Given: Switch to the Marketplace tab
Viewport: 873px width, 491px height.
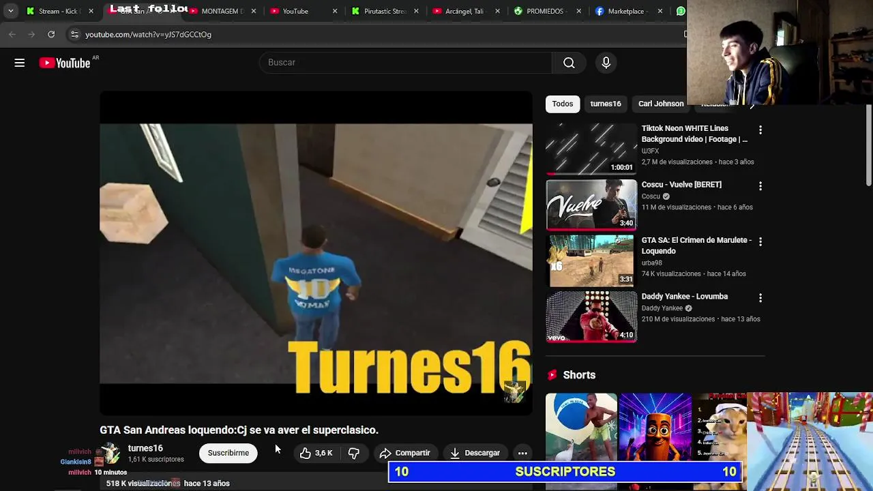Looking at the screenshot, I should [x=628, y=11].
